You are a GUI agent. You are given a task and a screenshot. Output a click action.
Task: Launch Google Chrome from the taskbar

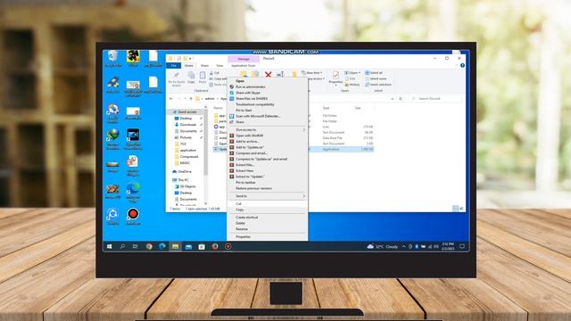coord(149,246)
